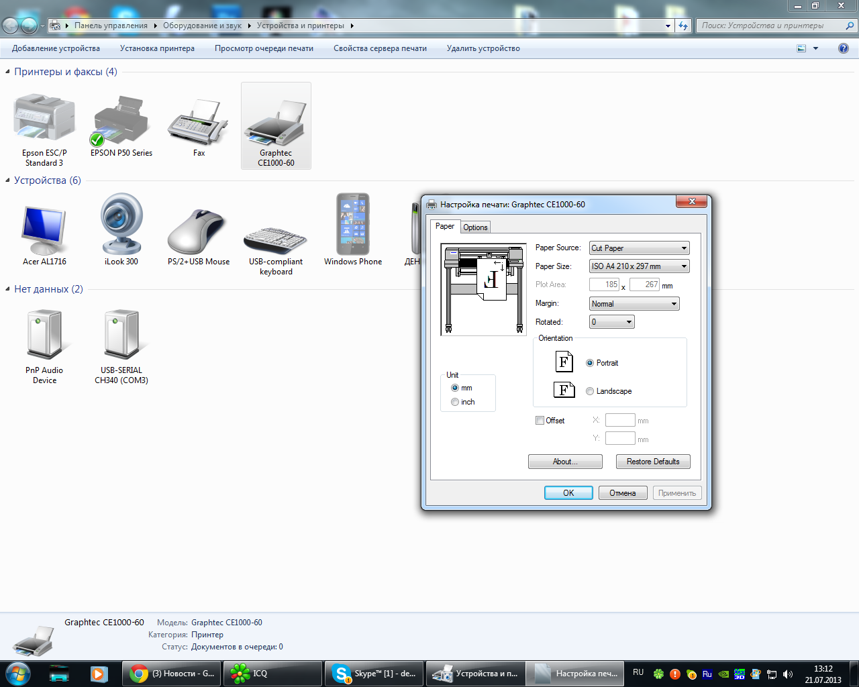Open the Paper Source dropdown
859x687 pixels.
click(x=640, y=248)
